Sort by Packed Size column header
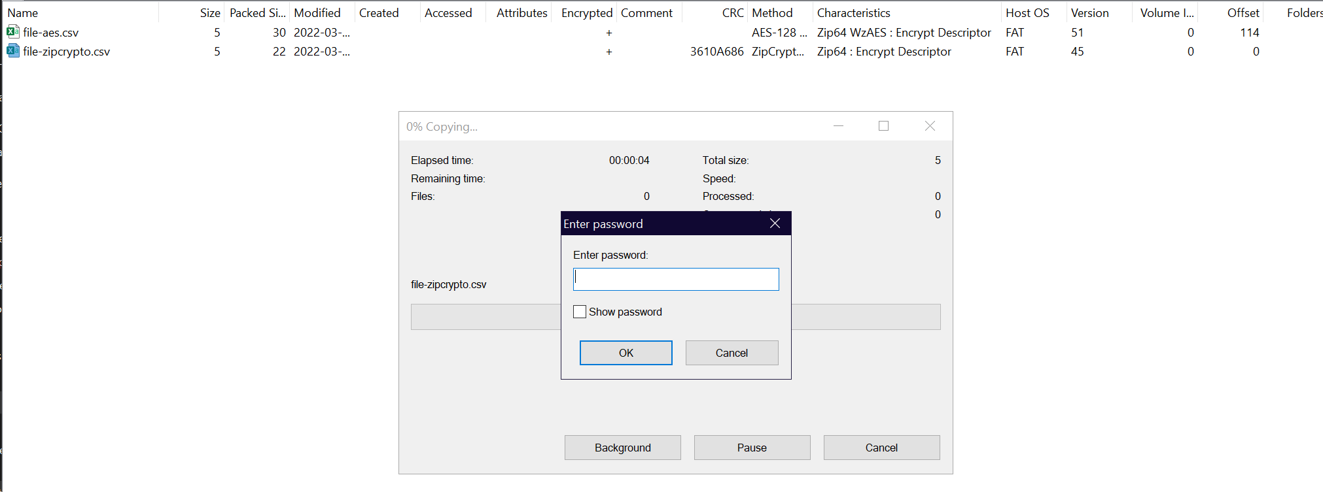The height and width of the screenshot is (492, 1323). 258,13
